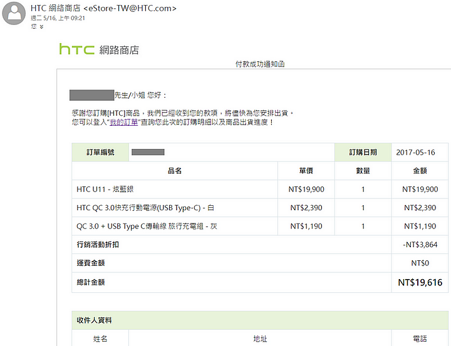The width and height of the screenshot is (451, 346).
Task: Click the redacted order number field
Action: pos(148,152)
